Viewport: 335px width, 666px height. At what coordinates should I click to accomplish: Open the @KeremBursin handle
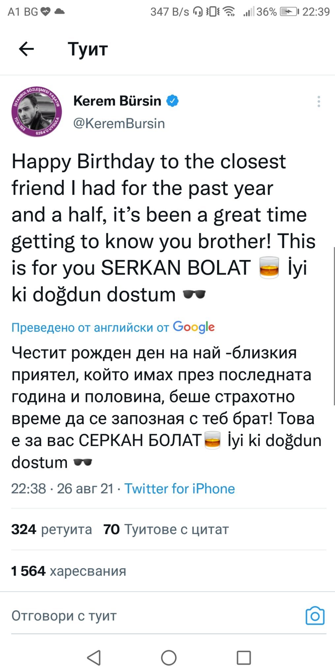[119, 124]
